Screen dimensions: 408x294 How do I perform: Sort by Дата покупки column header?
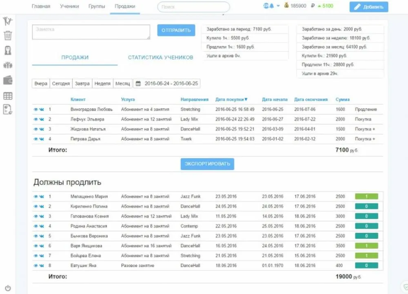tap(231, 100)
